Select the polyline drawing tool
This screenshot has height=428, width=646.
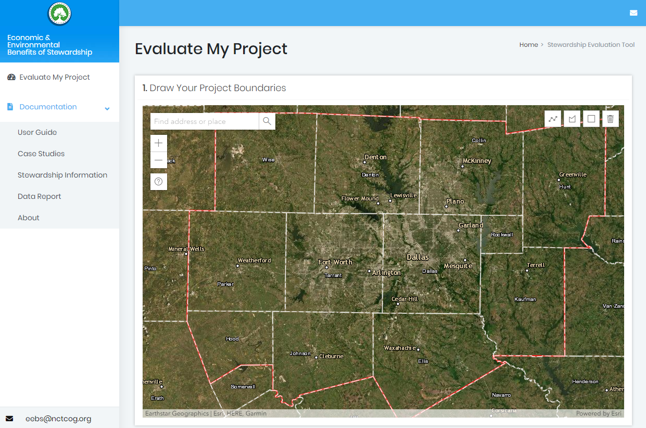pos(552,118)
